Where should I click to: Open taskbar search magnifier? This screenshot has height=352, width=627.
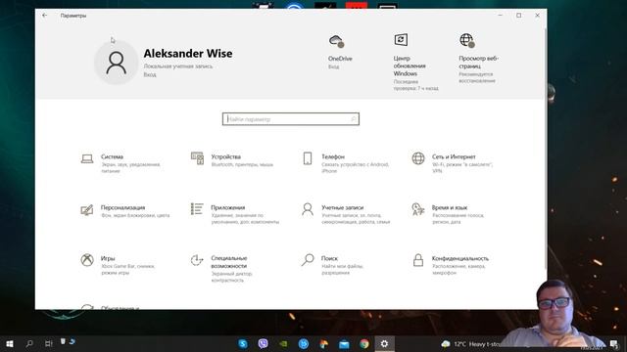coord(29,343)
